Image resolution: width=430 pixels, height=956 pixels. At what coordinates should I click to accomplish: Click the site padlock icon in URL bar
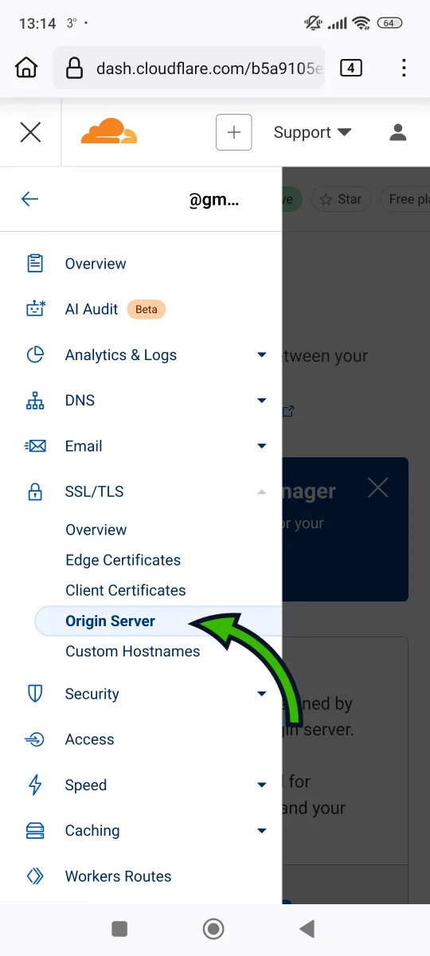75,68
